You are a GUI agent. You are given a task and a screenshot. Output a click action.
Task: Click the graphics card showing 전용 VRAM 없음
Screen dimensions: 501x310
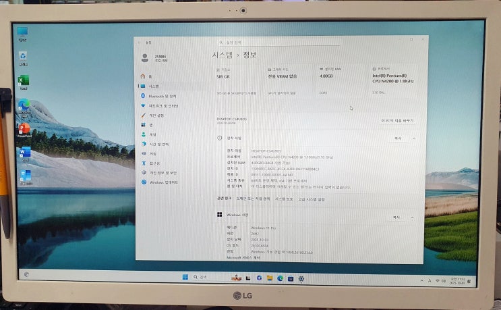click(289, 81)
